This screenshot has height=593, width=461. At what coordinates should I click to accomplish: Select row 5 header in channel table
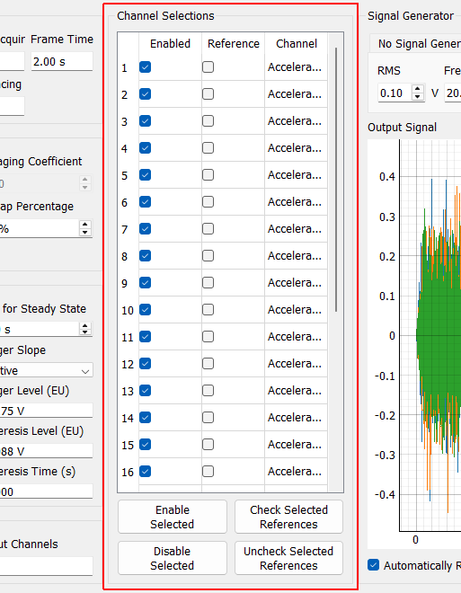coord(128,175)
